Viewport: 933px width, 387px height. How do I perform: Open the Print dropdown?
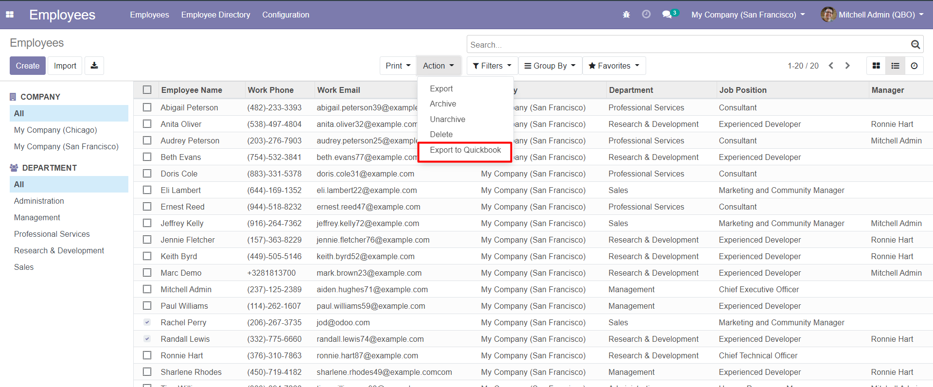398,66
